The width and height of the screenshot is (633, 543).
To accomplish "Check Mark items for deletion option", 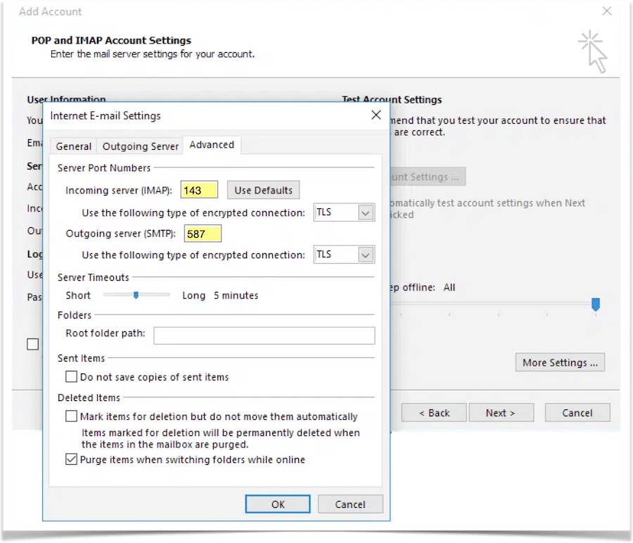I will pyautogui.click(x=71, y=416).
